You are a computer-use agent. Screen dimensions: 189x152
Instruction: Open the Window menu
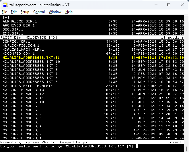(x=55, y=12)
